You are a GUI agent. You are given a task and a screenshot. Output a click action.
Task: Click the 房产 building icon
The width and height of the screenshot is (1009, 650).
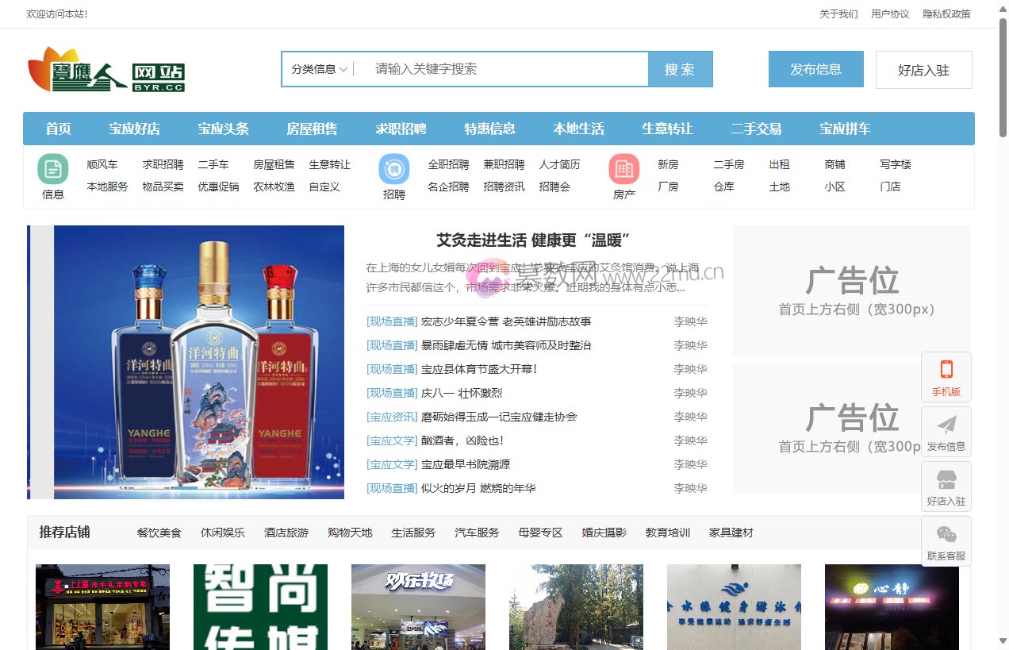623,169
